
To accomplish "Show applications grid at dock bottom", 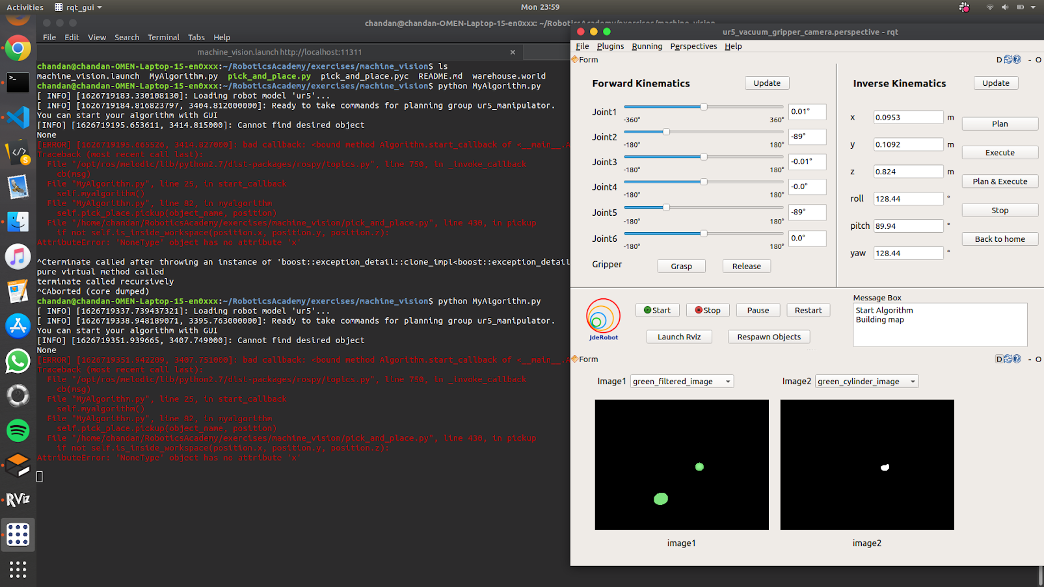I will [18, 569].
